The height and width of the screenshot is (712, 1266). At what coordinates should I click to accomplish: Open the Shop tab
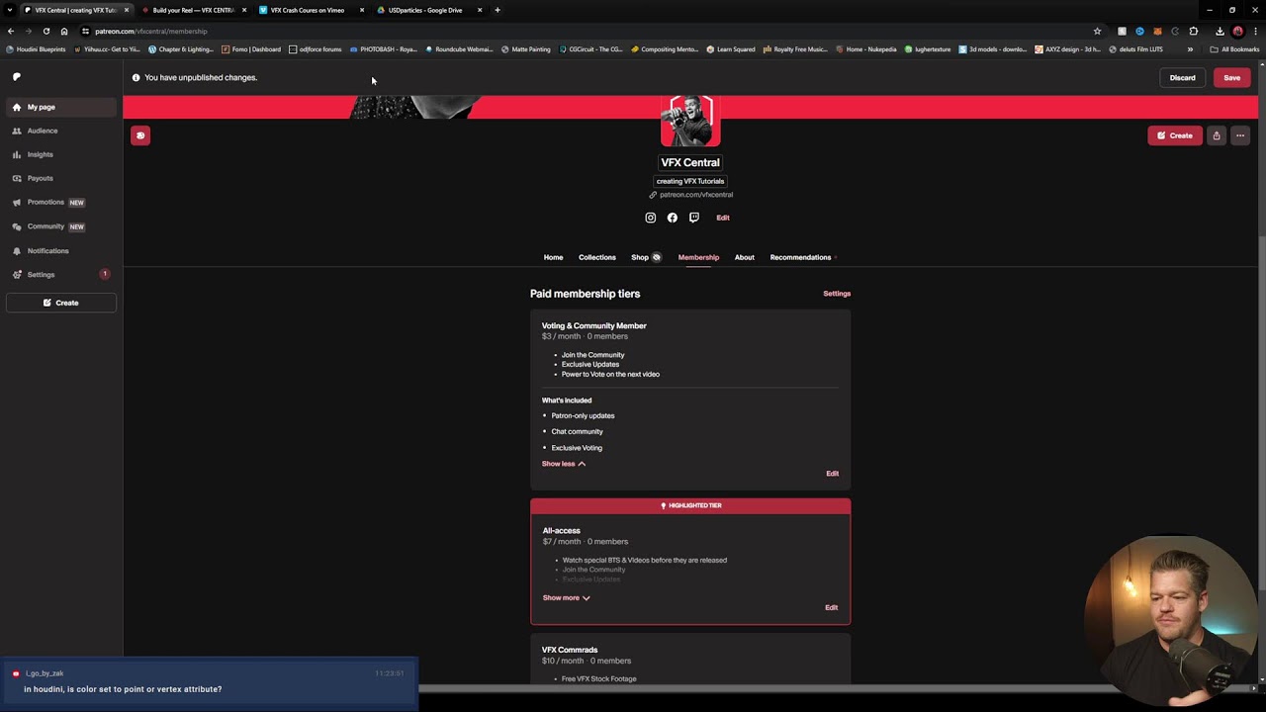646,257
